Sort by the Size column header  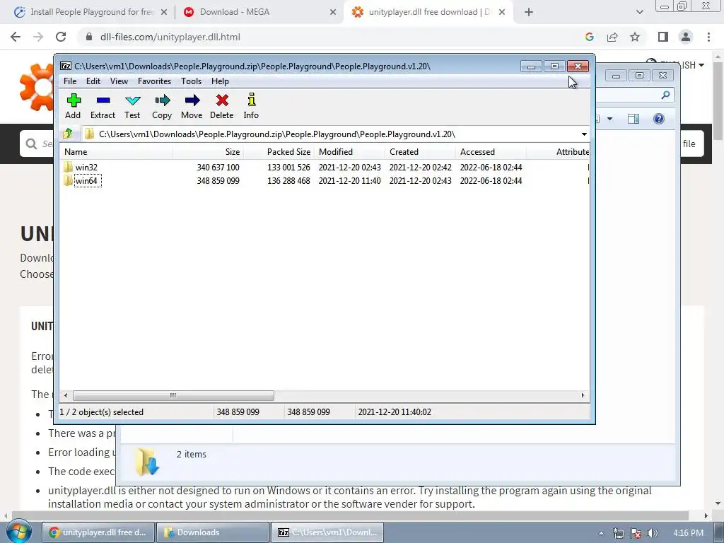[209, 152]
